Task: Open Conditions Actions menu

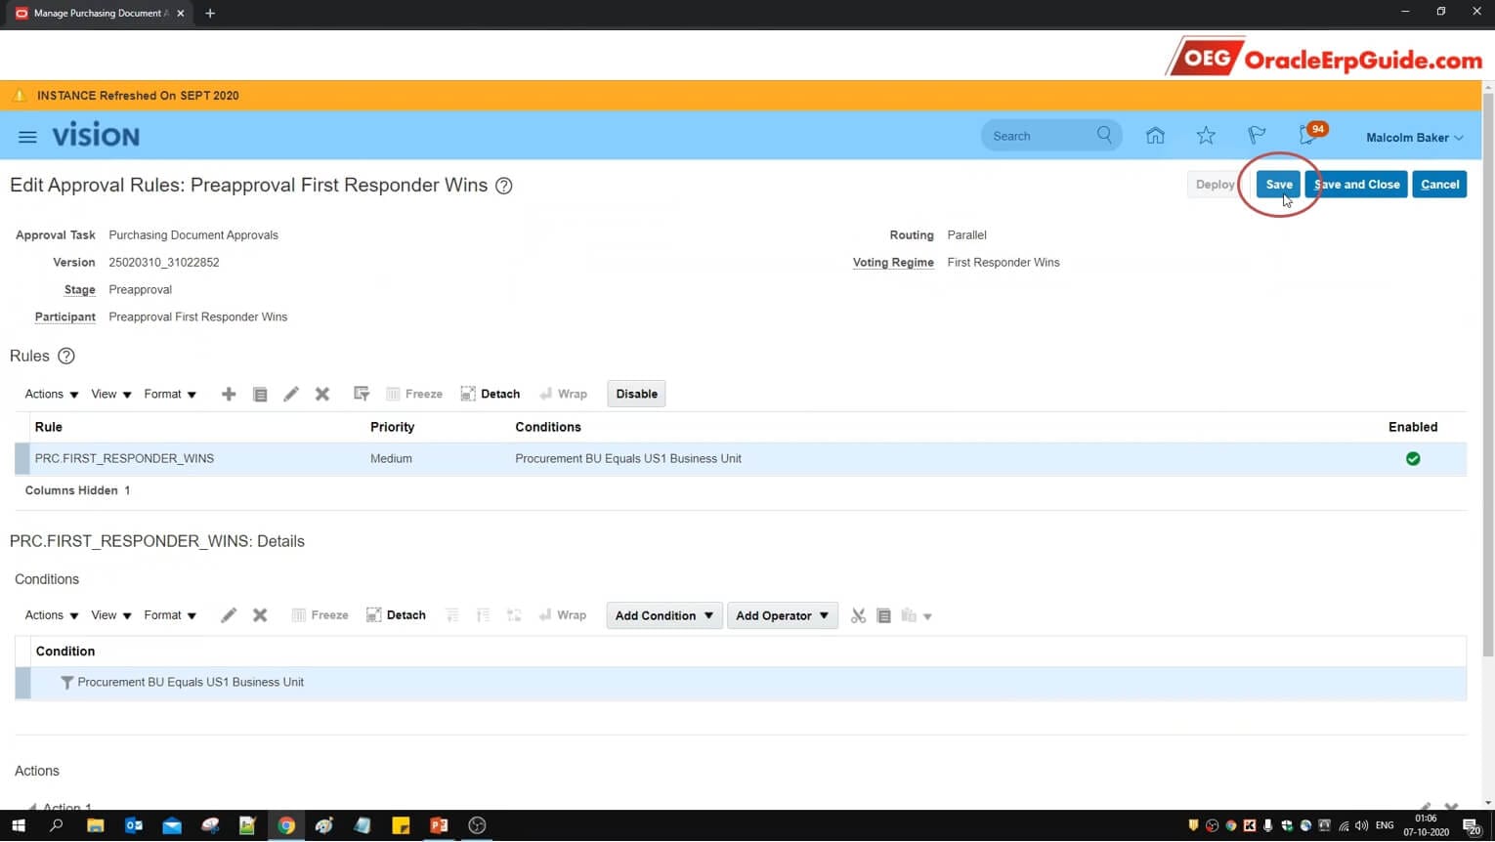Action: (51, 615)
